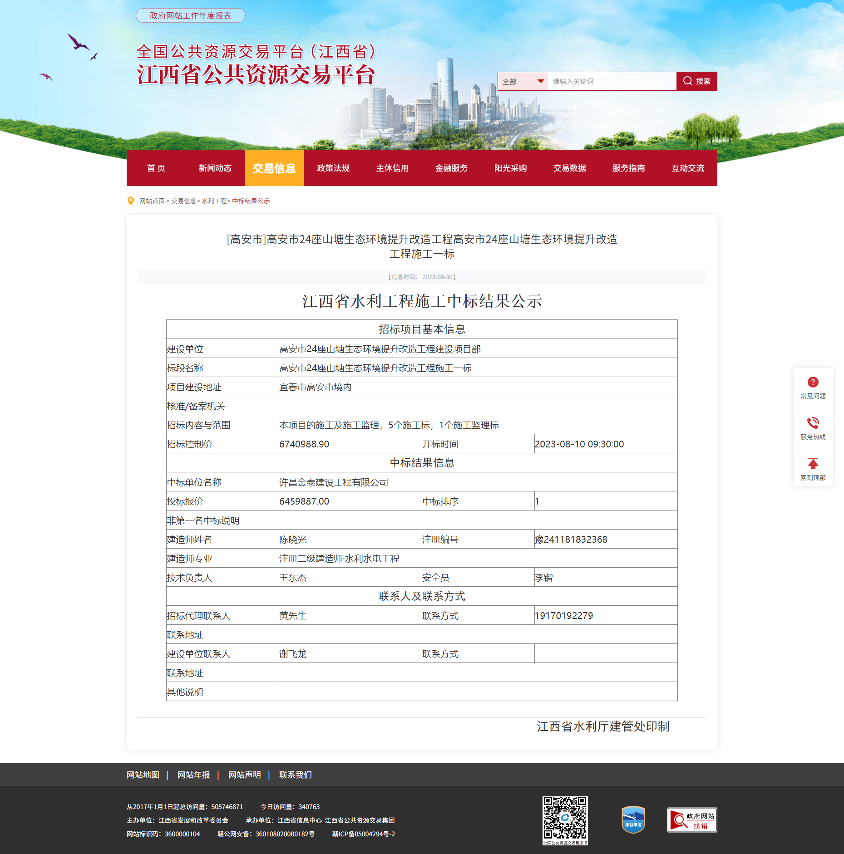
Task: Click 网站首页 in the breadcrumb
Action: 152,201
